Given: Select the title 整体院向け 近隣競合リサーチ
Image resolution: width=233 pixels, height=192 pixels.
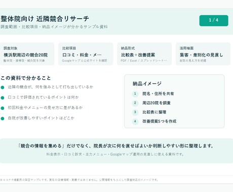Looking at the screenshot, I should click(x=45, y=19).
